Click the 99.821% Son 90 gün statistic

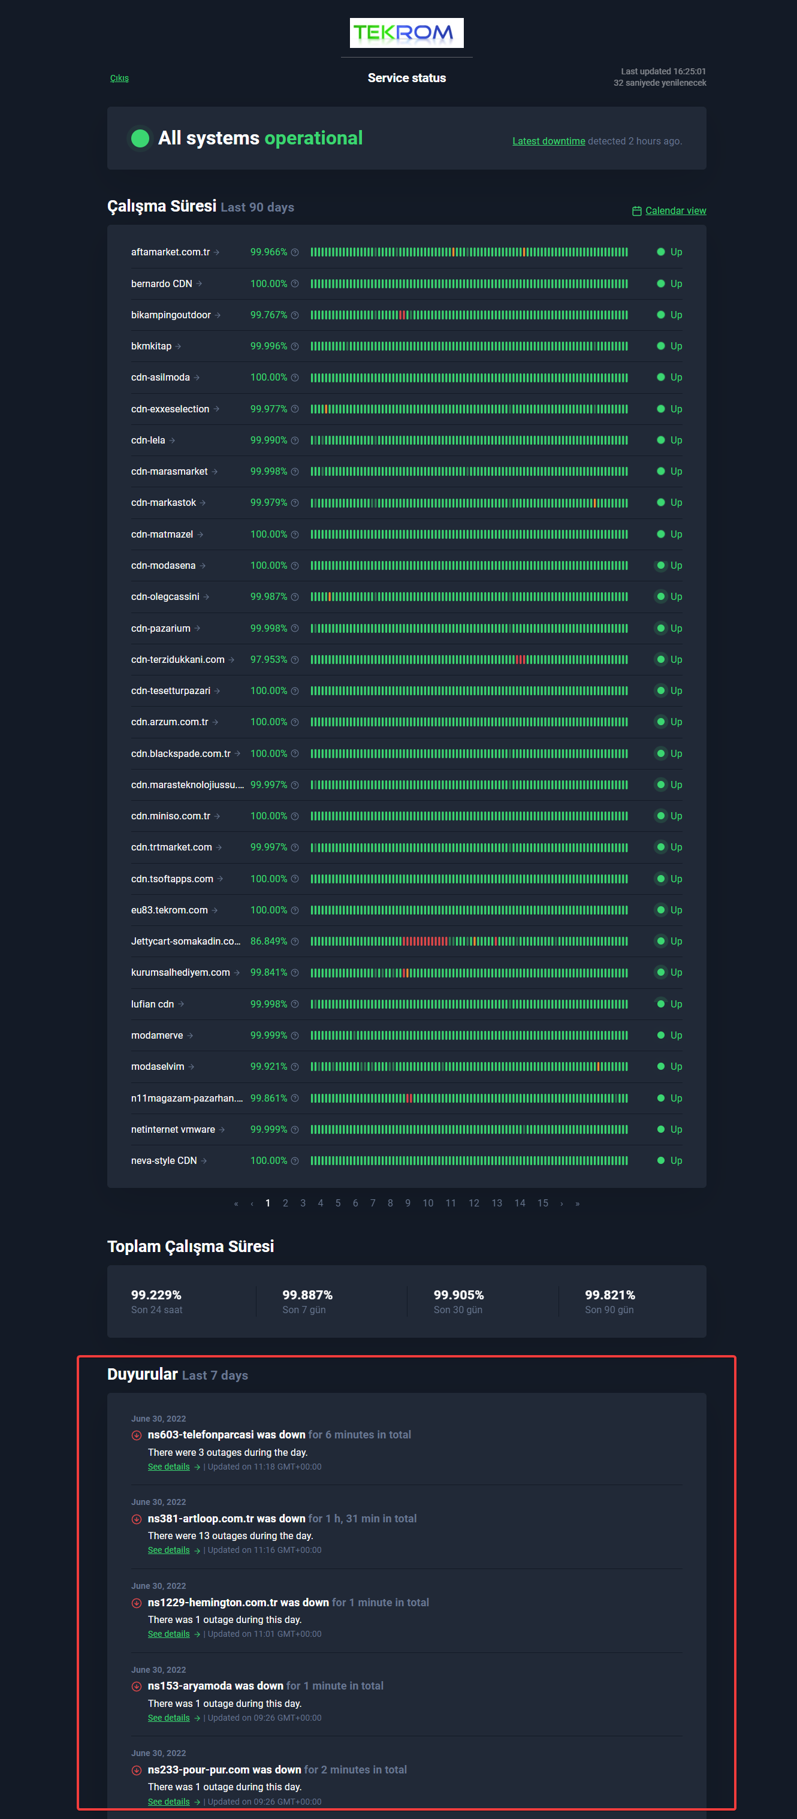(610, 1301)
